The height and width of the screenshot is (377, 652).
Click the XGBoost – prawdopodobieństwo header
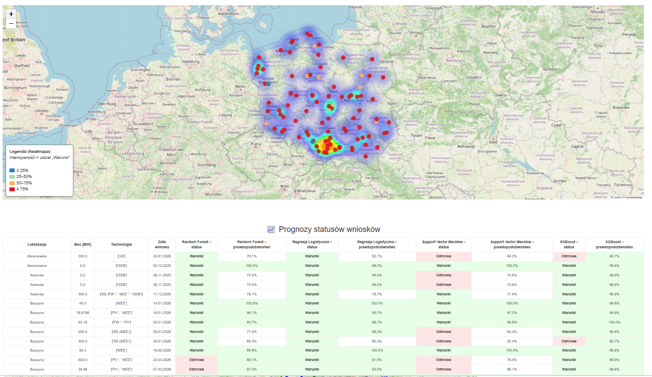[x=614, y=244]
